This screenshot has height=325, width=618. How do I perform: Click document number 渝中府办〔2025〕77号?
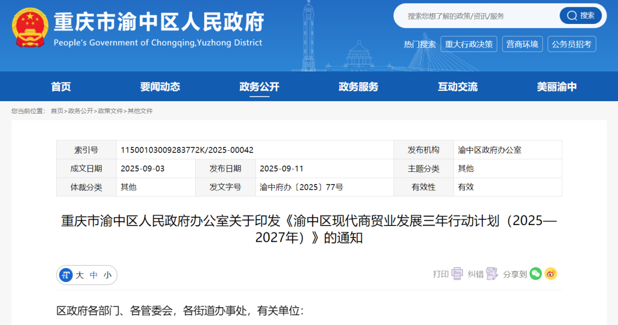tap(301, 187)
